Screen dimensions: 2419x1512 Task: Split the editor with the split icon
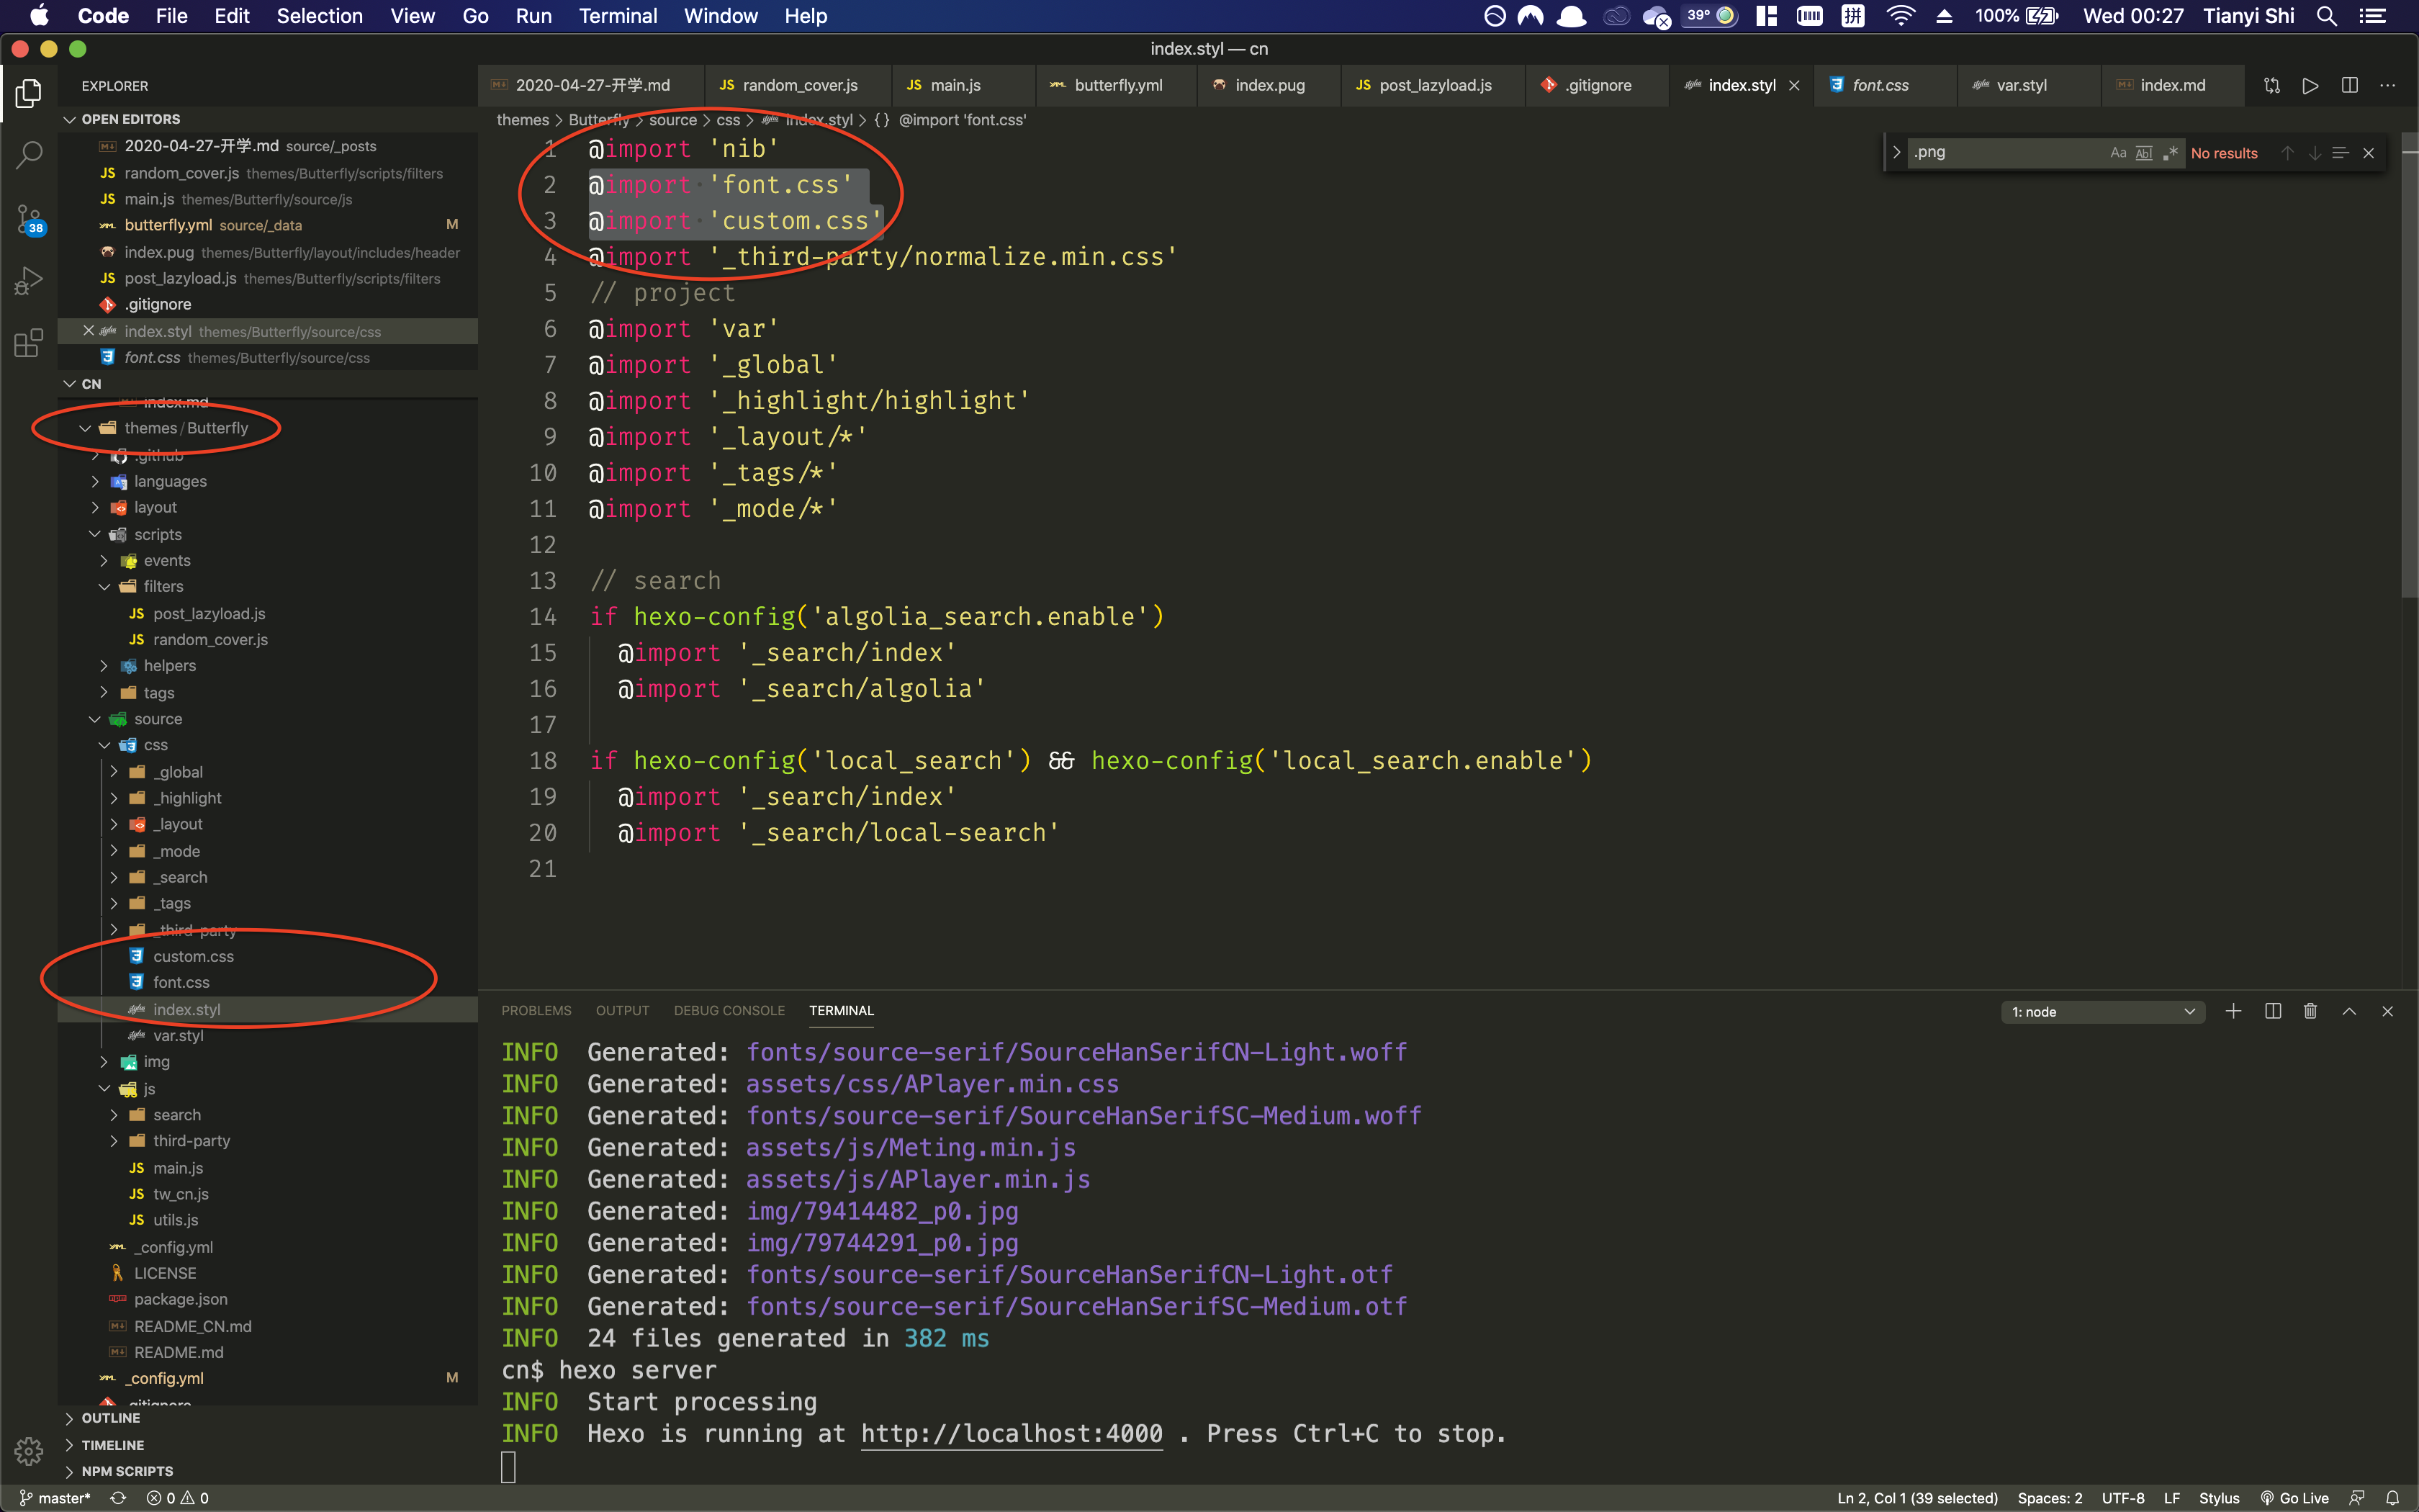pos(2349,85)
